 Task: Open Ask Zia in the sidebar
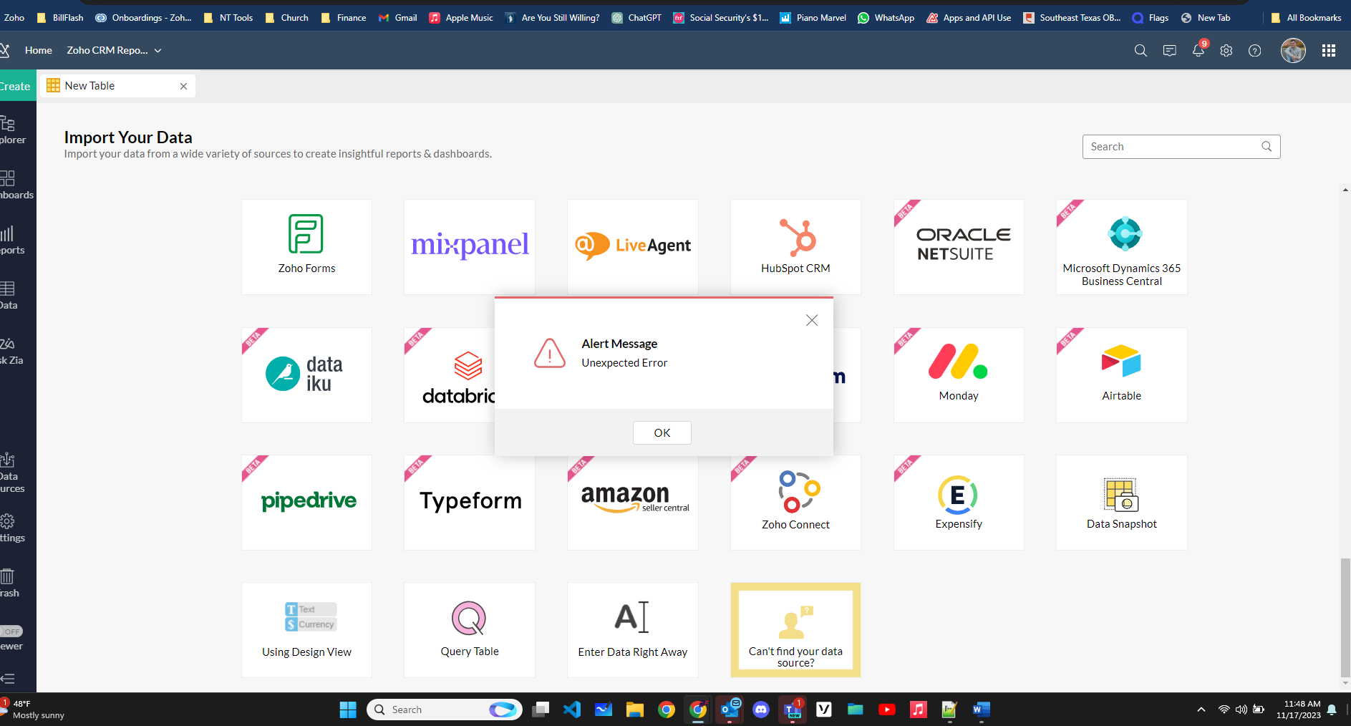[11, 350]
